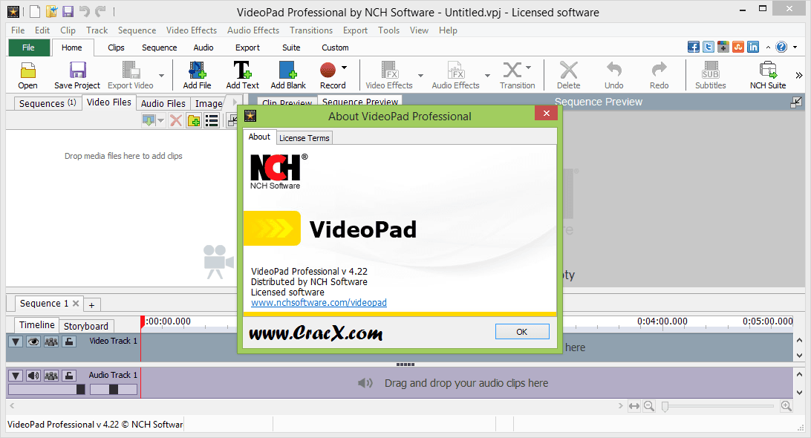This screenshot has width=811, height=438.
Task: Share via the StumbleUpon icon
Action: pos(738,47)
